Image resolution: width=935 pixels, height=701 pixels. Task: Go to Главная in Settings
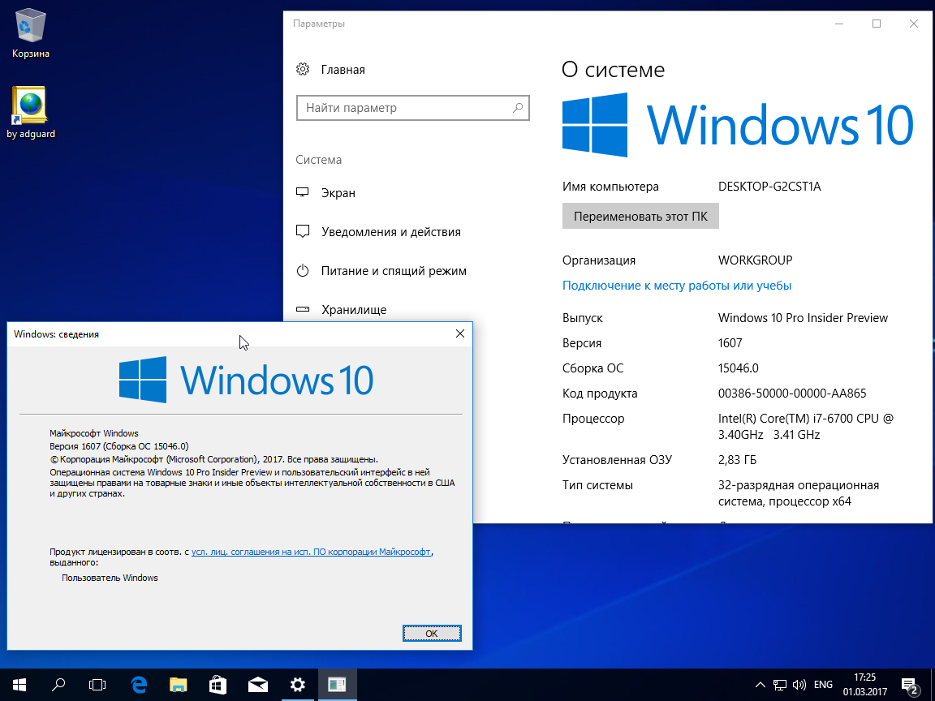343,70
